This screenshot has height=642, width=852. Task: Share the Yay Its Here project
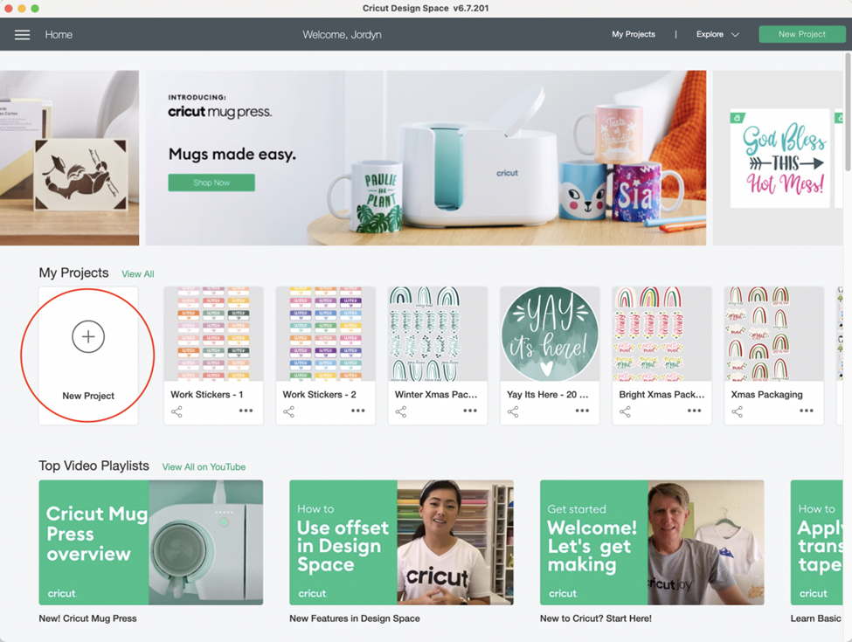(x=513, y=411)
